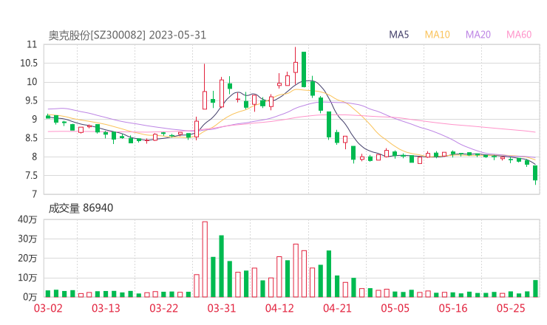Viewport: 547px width, 325px height.
Task: Click the 04-12 date axis label
Action: click(x=279, y=308)
